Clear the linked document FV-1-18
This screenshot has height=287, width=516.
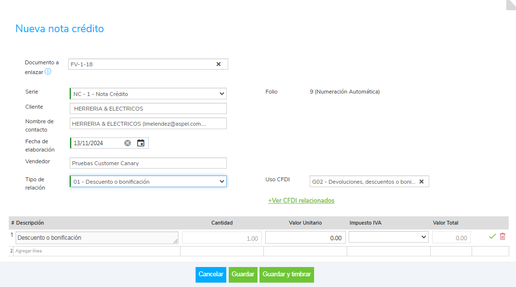click(x=218, y=64)
